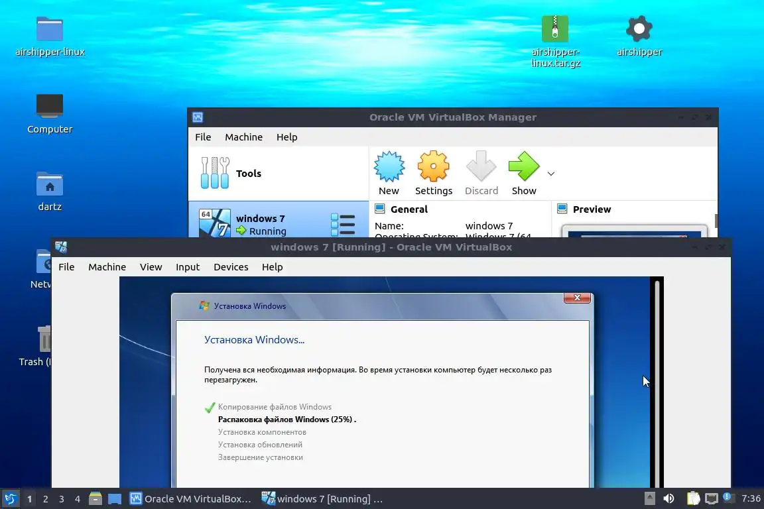764x509 pixels.
Task: Open Help menu in the VM window
Action: pos(273,267)
